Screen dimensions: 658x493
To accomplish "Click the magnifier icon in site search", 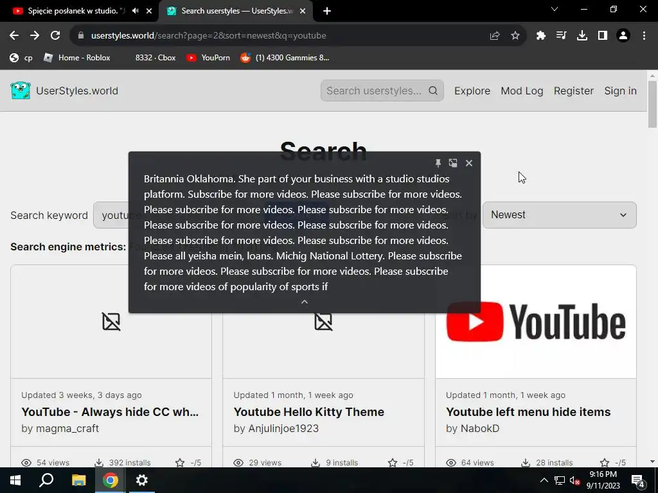I will (433, 91).
